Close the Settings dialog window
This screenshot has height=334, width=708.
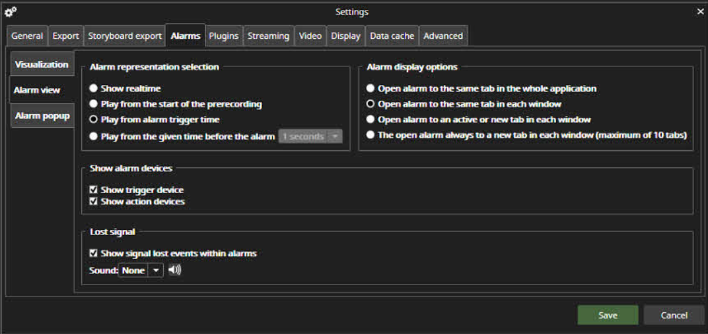click(x=700, y=12)
